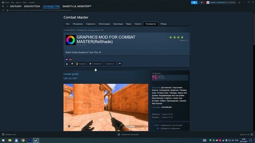Image resolution: width=255 pixels, height=143 pixels.
Task: Switch to the Иллюстрации tab
Action: tap(104, 24)
